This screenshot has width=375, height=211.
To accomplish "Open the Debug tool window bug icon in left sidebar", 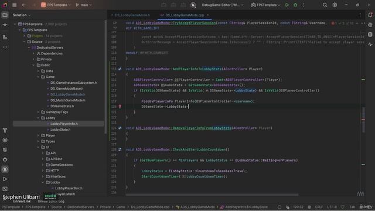I will 5,159.
